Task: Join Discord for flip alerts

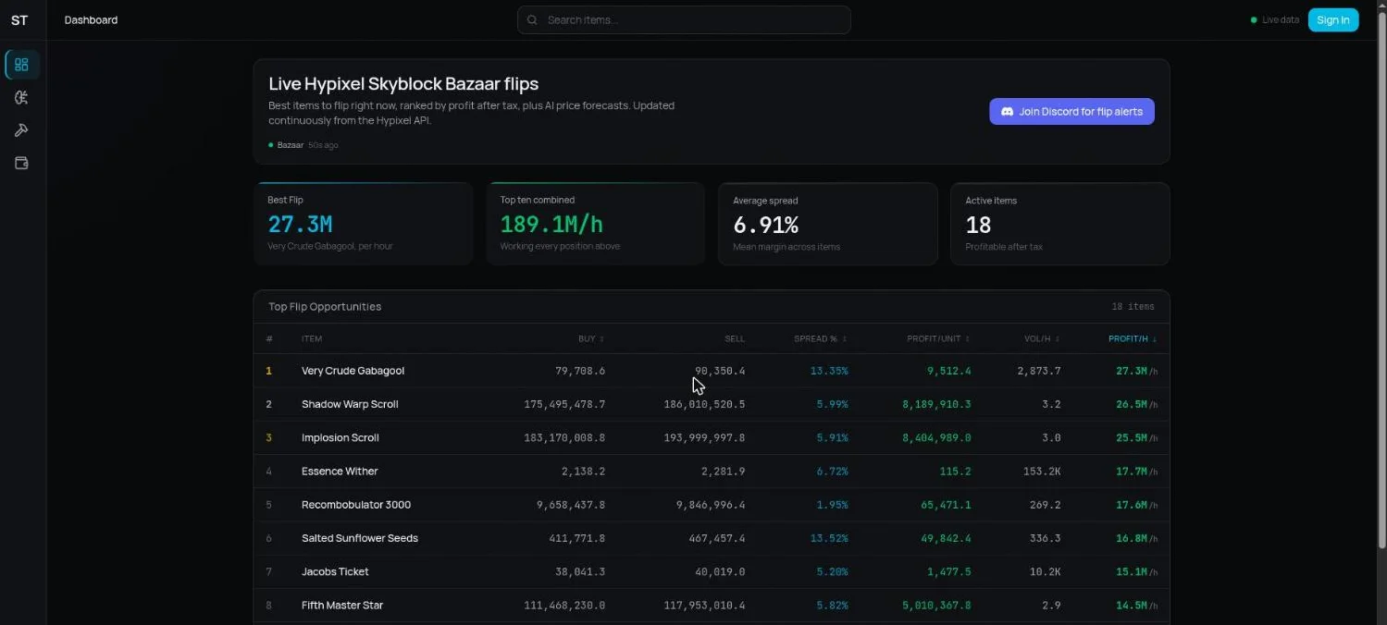Action: tap(1071, 112)
